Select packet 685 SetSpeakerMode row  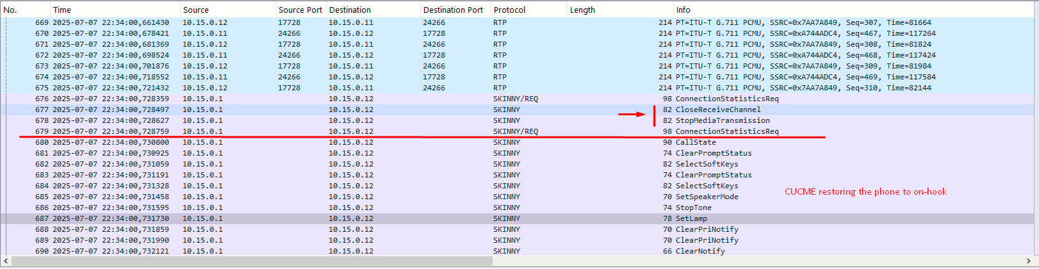pos(519,197)
